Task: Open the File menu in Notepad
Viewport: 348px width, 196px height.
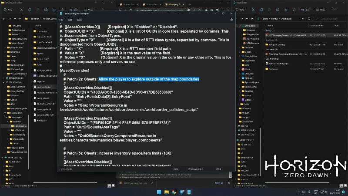Action: pos(61,20)
